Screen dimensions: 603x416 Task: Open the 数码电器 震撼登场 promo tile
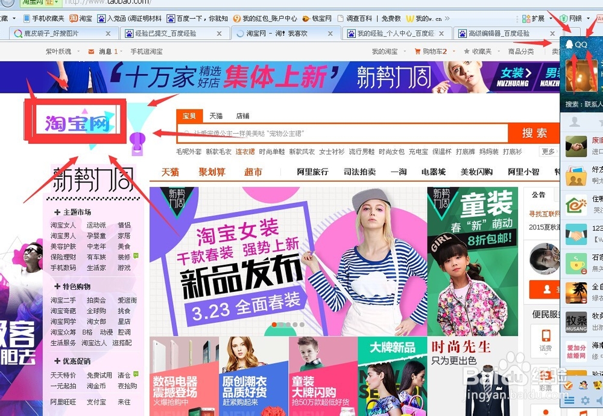coord(184,376)
